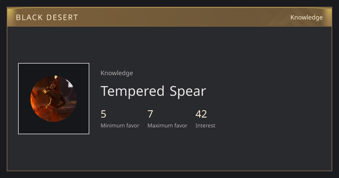Click the interest value 42
Screen dimensions: 339x178
[x=201, y=114]
